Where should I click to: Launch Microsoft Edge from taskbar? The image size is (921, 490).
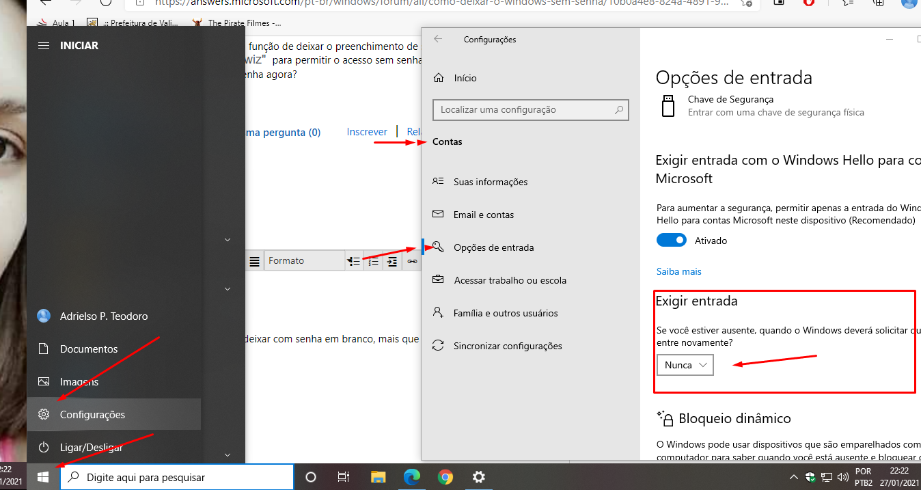pyautogui.click(x=411, y=477)
